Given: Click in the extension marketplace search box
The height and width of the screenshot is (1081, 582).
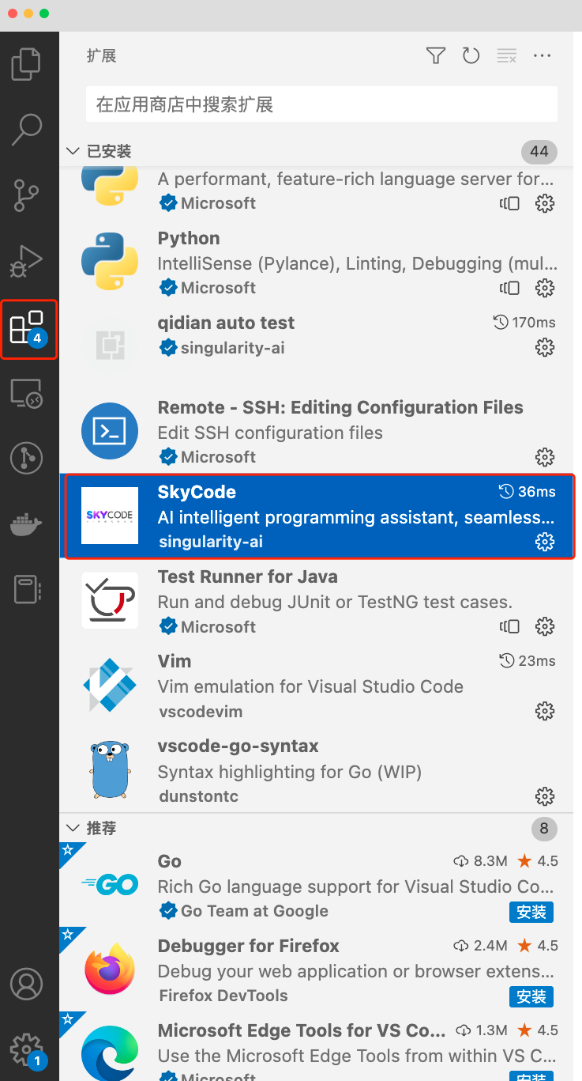Looking at the screenshot, I should point(321,104).
